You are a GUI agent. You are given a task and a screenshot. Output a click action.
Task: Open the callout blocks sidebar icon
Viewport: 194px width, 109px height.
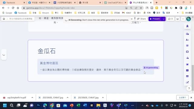187,46
